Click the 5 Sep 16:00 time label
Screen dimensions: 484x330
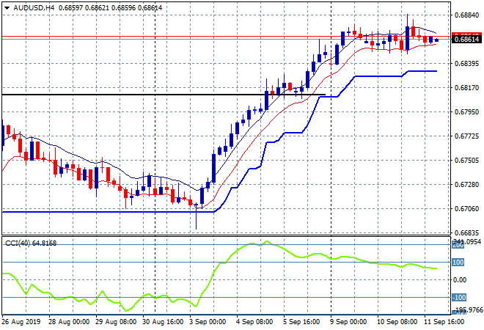click(301, 322)
